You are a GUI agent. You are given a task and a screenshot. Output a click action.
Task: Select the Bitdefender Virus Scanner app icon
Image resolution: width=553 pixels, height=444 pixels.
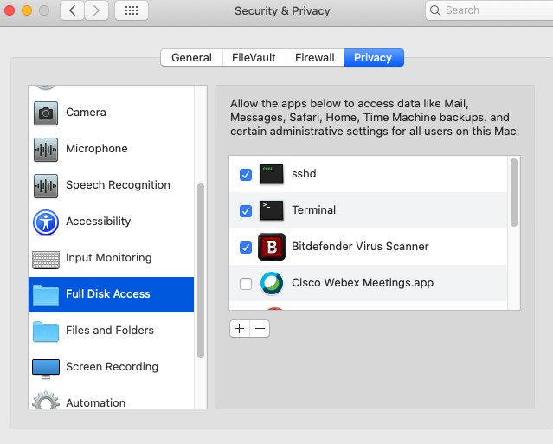coord(272,247)
